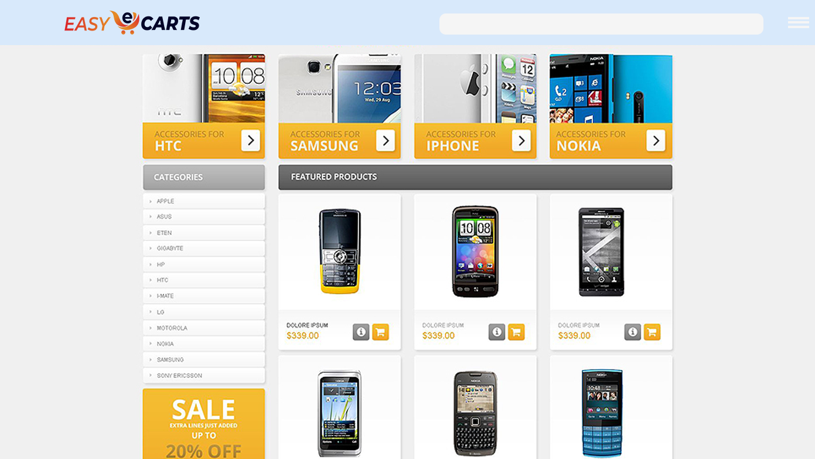Open the Nokia QWERTY phone thumbnail

pos(475,413)
